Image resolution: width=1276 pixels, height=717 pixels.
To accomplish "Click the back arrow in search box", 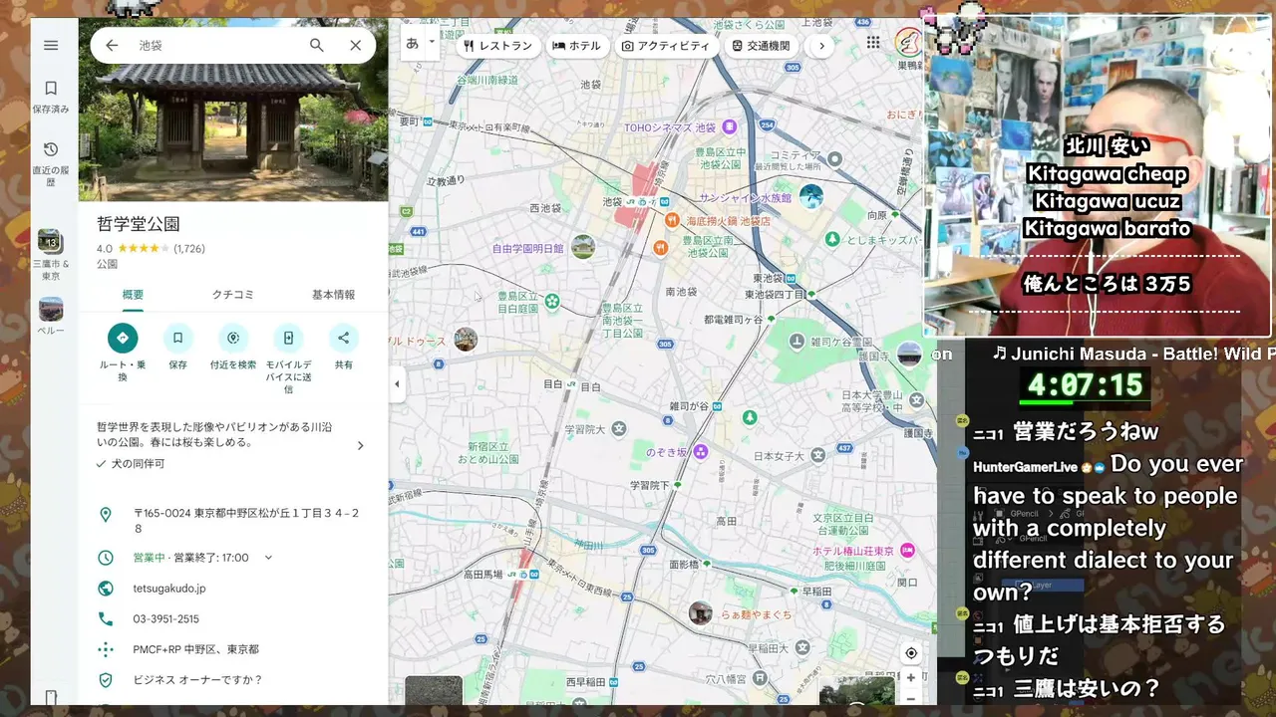I will 112,45.
